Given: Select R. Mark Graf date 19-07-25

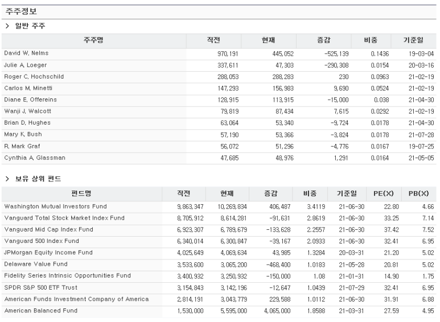Looking at the screenshot, I should click(x=421, y=146).
